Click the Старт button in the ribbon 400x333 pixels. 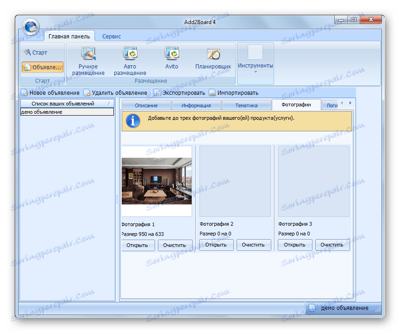click(x=36, y=52)
